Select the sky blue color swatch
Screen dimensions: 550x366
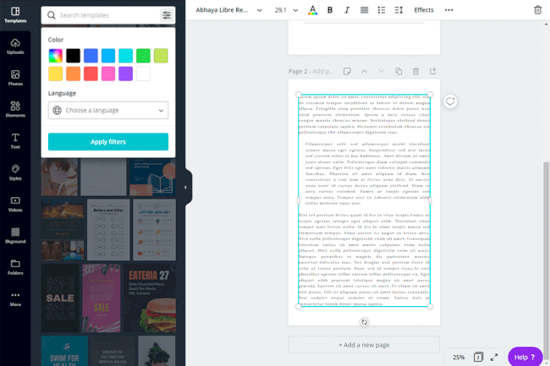[x=108, y=56]
